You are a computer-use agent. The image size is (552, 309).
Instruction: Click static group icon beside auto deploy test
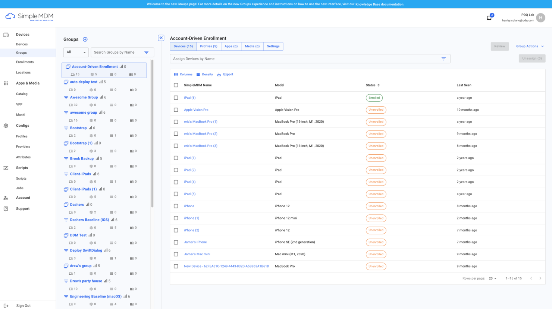click(66, 82)
